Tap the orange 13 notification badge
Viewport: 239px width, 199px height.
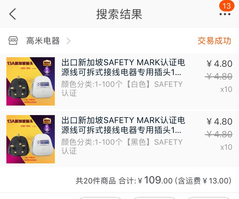(x=227, y=6)
